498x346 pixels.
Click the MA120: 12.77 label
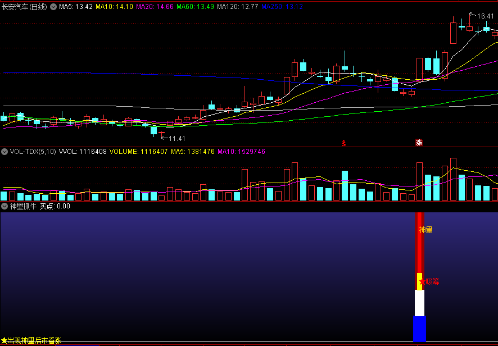(x=238, y=7)
